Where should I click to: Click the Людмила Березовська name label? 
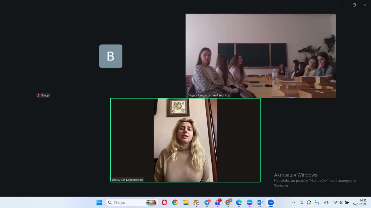pos(128,180)
